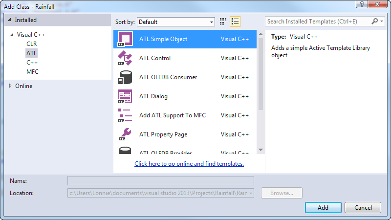Select the ATL Simple Object icon
391x220 pixels.
pyautogui.click(x=125, y=39)
